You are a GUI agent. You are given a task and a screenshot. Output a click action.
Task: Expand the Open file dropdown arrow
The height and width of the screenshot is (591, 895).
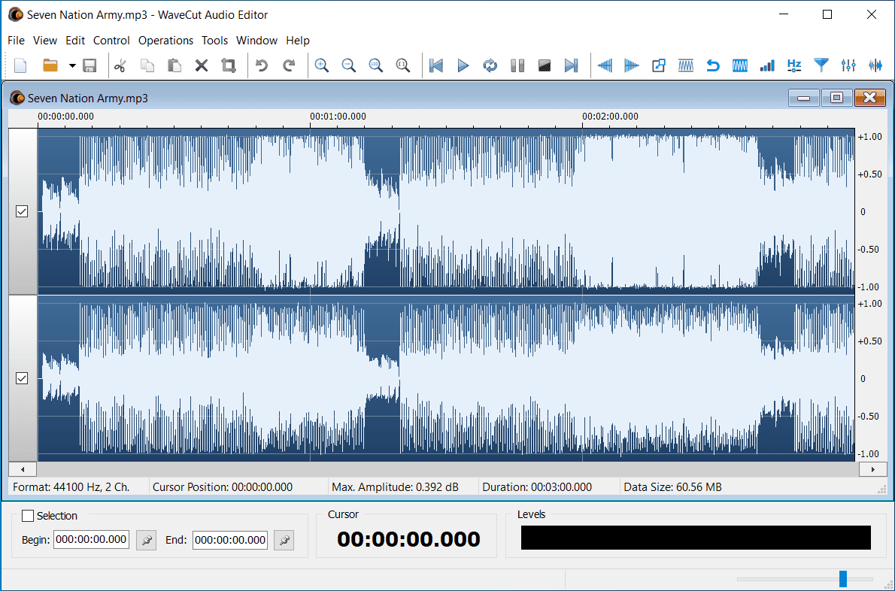coord(72,65)
